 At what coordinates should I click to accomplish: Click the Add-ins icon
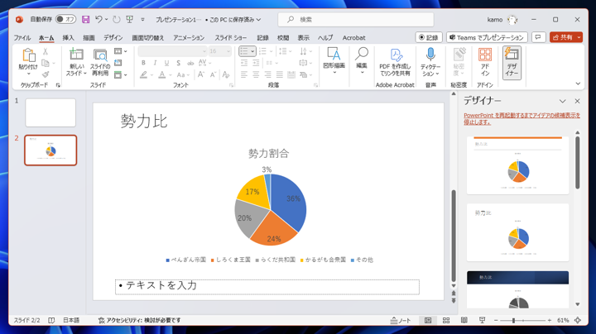click(x=484, y=55)
